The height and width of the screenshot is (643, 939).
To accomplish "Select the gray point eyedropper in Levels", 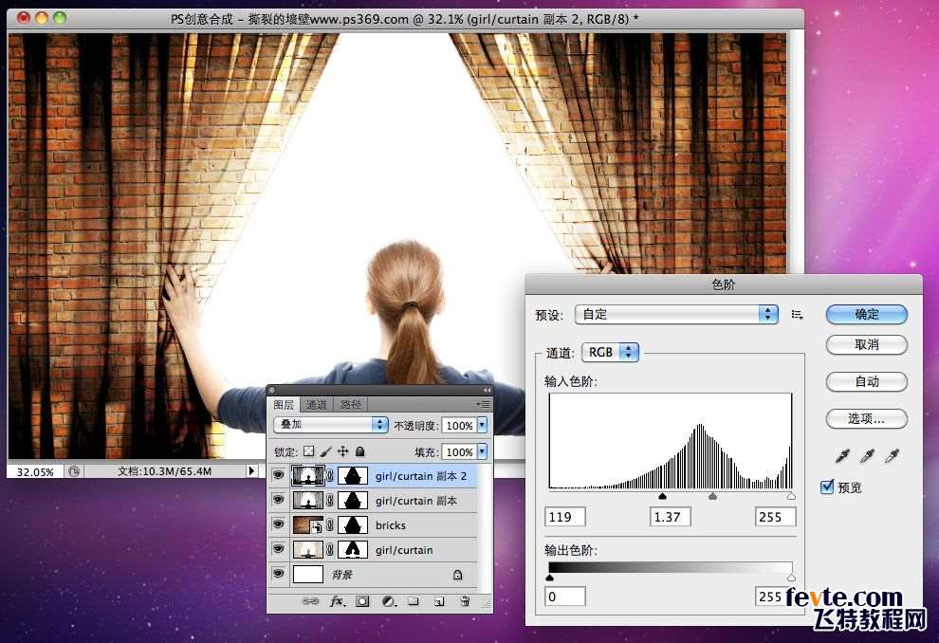I will [x=867, y=457].
